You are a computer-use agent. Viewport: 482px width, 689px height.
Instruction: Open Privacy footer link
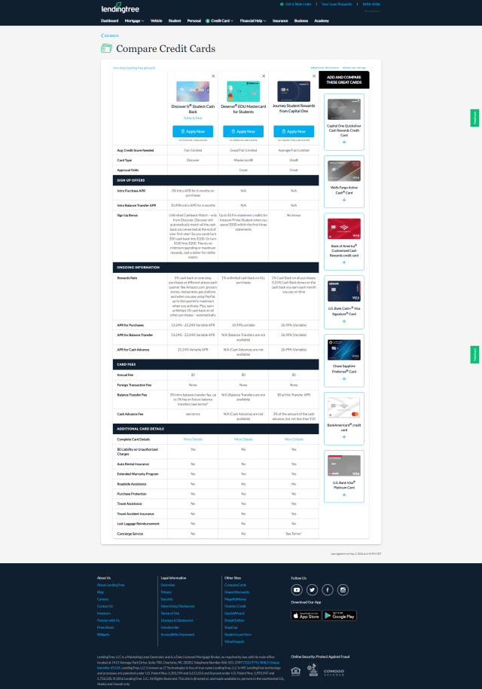point(166,592)
